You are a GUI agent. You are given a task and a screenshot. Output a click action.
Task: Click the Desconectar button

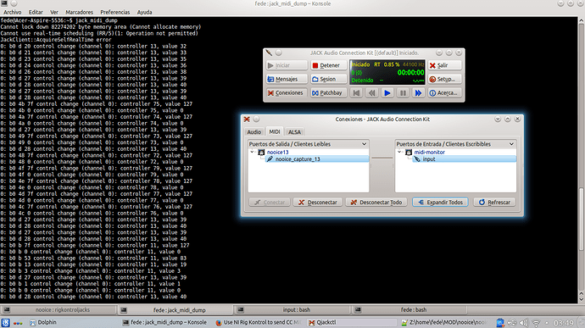318,203
